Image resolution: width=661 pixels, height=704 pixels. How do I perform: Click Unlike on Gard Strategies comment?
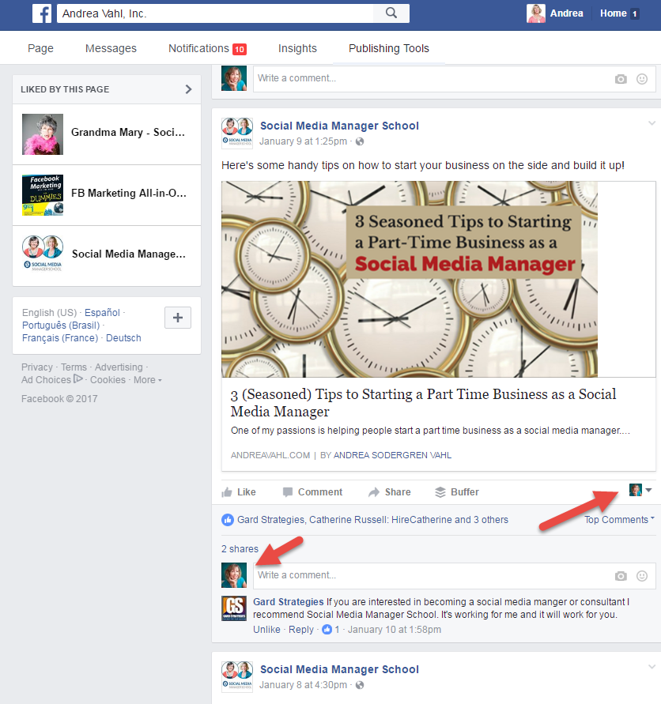coord(266,630)
